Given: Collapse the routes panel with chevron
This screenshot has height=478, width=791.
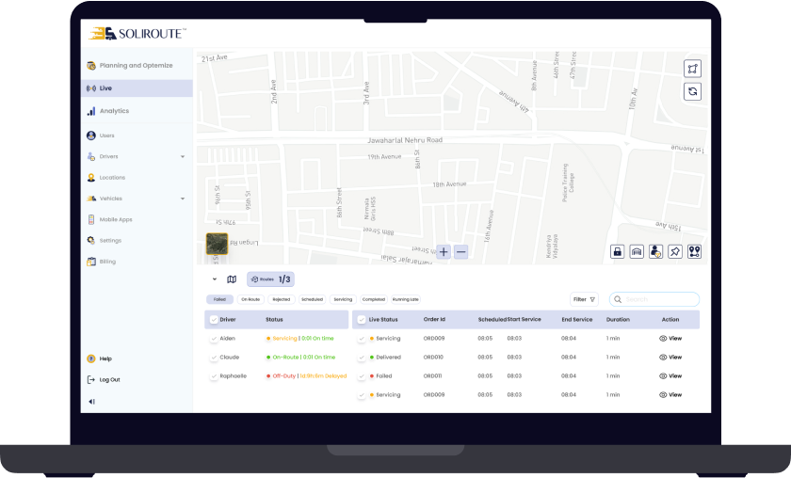Looking at the screenshot, I should [215, 279].
